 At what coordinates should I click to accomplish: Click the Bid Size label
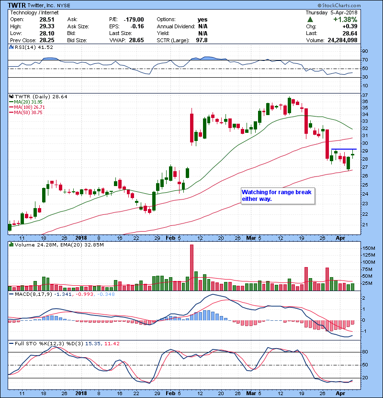[x=77, y=40]
